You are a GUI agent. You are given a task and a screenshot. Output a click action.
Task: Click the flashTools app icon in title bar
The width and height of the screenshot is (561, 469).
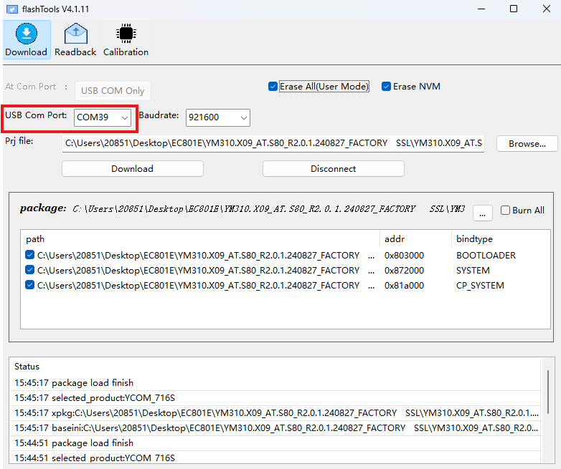tap(12, 9)
